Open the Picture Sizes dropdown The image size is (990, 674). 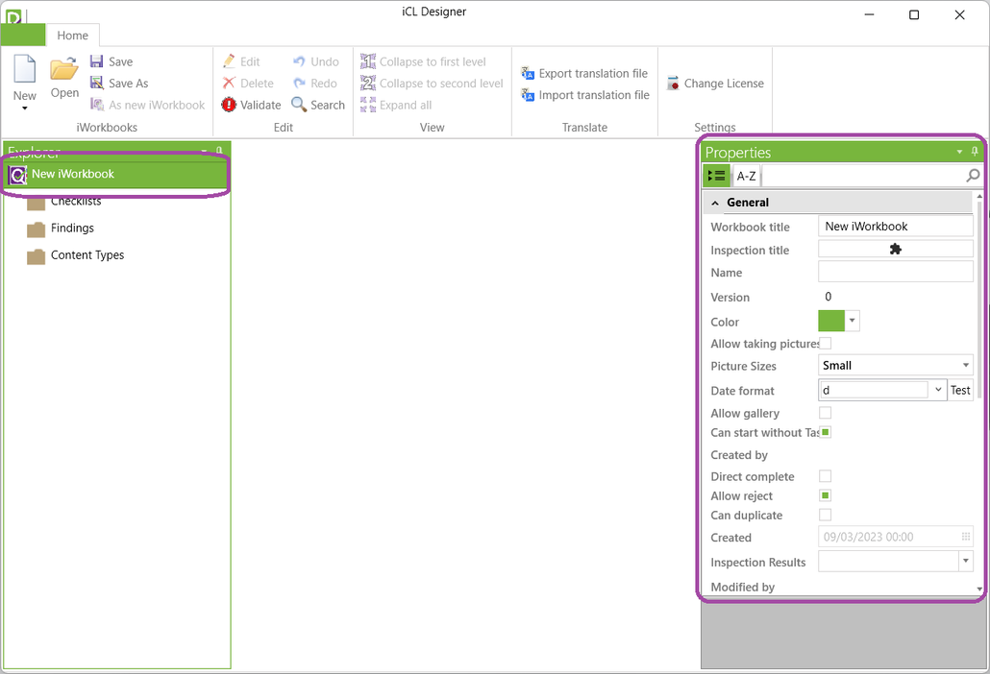click(965, 366)
